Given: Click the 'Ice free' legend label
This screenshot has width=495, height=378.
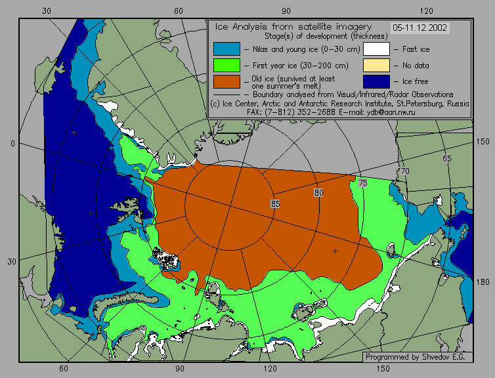Looking at the screenshot, I should (415, 81).
